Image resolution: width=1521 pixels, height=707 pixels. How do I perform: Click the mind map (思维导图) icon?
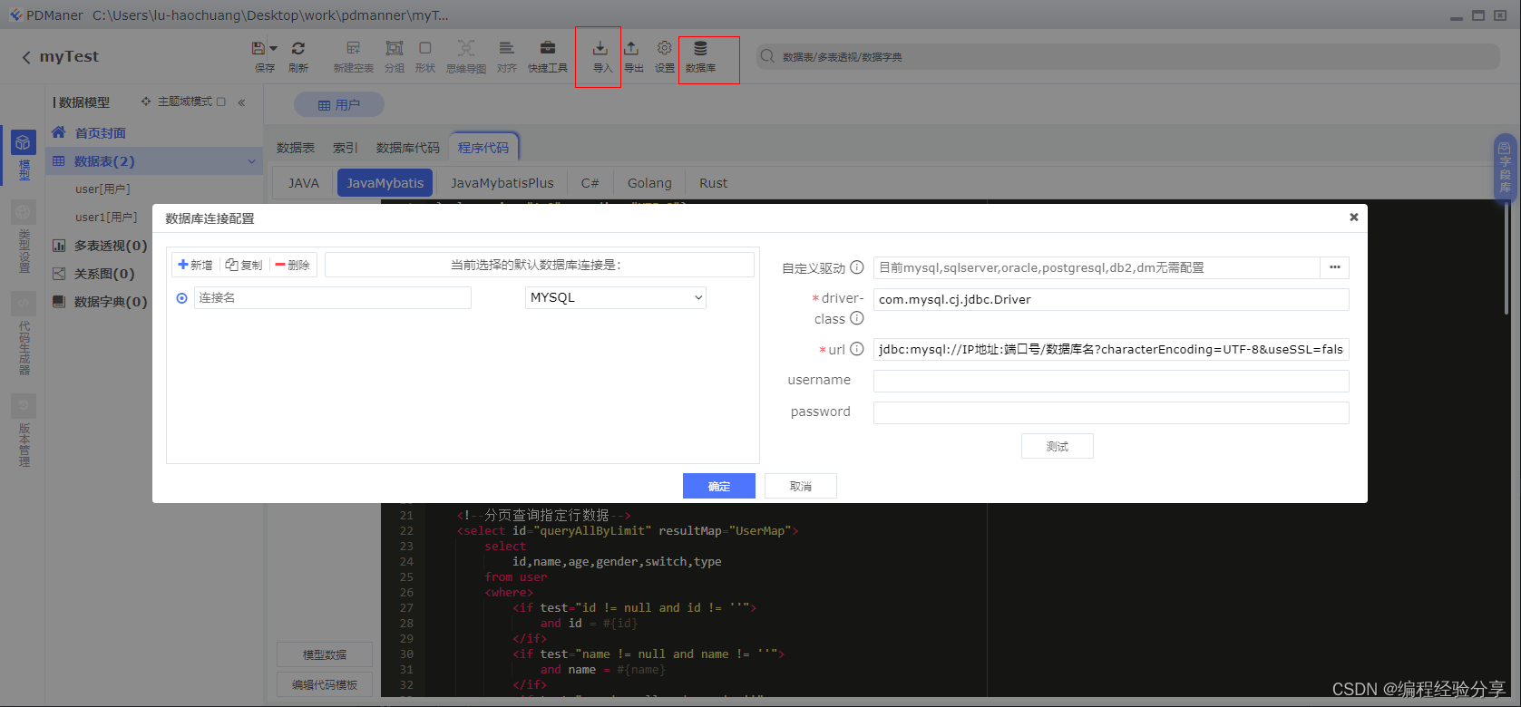coord(466,49)
